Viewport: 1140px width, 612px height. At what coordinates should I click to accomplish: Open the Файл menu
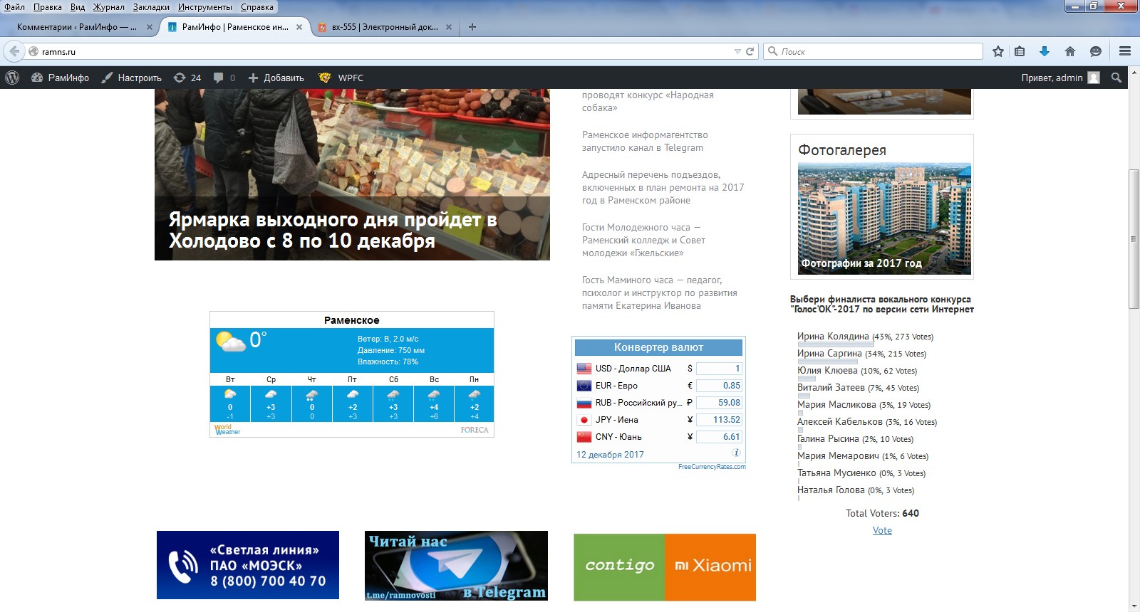pos(14,7)
